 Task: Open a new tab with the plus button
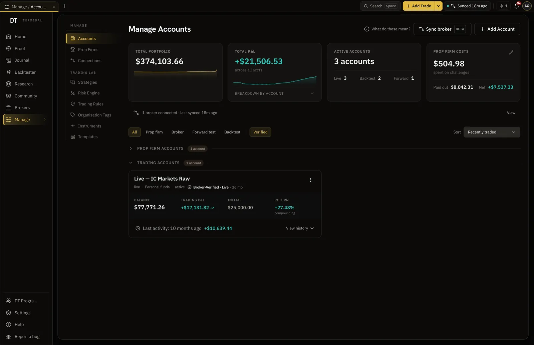coord(65,6)
